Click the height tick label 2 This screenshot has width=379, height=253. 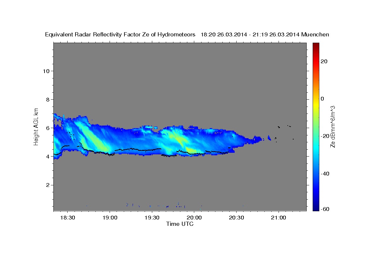point(48,185)
